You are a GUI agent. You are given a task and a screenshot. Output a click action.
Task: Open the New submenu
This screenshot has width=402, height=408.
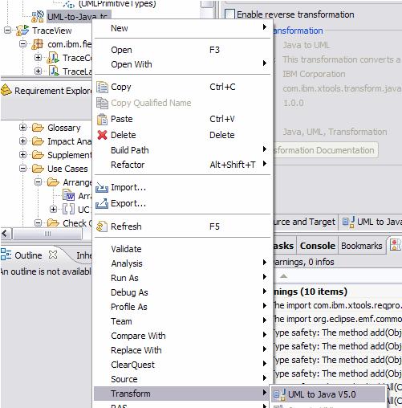(182, 28)
